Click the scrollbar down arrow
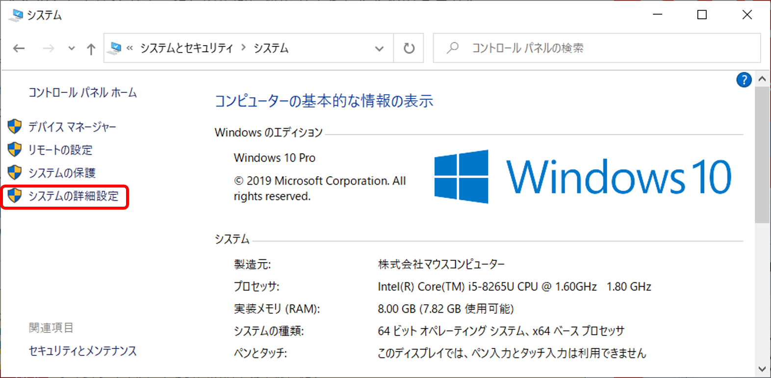The height and width of the screenshot is (378, 771). (762, 369)
